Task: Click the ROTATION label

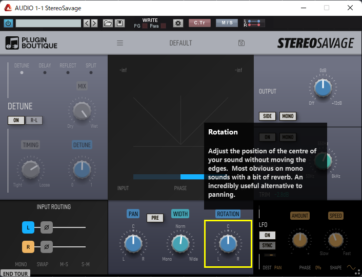Action: click(x=228, y=214)
